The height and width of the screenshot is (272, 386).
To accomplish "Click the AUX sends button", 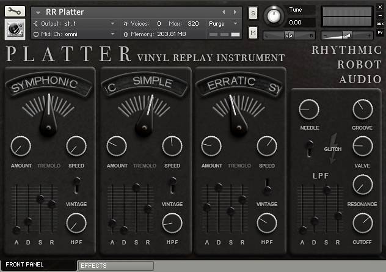I will point(380,24).
